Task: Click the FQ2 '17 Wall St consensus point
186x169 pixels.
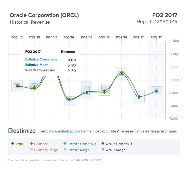Action: pyautogui.click(x=156, y=91)
